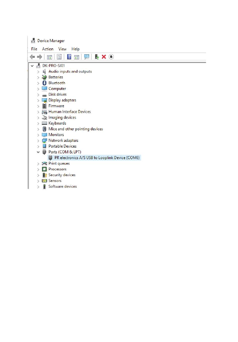Expand the Sensors node
238x342 pixels.
[38, 181]
